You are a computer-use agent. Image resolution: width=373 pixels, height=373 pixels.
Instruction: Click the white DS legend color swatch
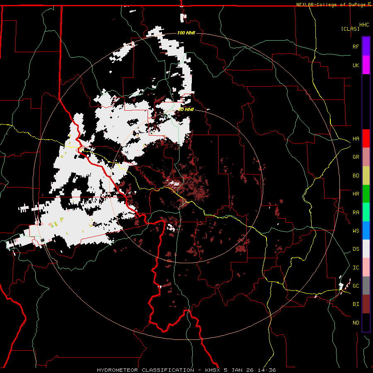pos(366,249)
